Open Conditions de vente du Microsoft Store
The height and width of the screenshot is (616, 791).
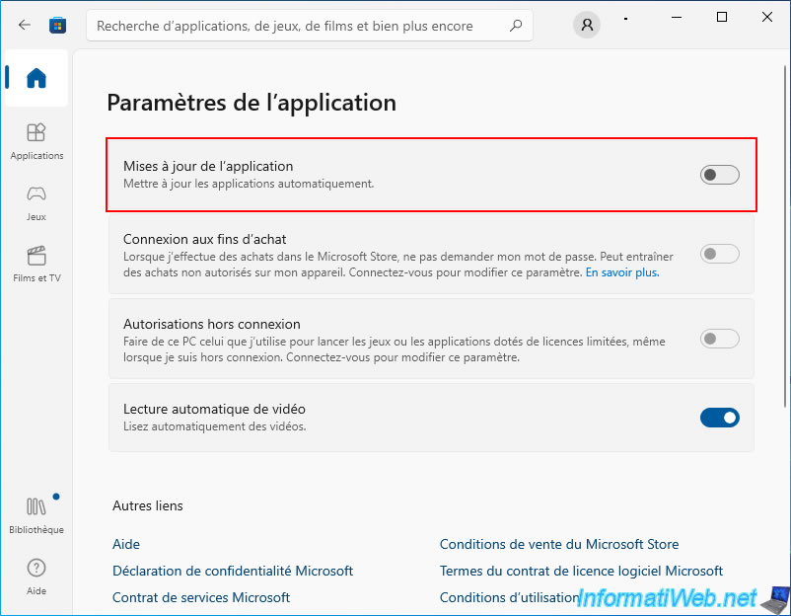click(559, 544)
